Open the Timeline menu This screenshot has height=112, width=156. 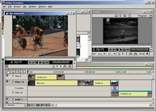[x=32, y=7]
